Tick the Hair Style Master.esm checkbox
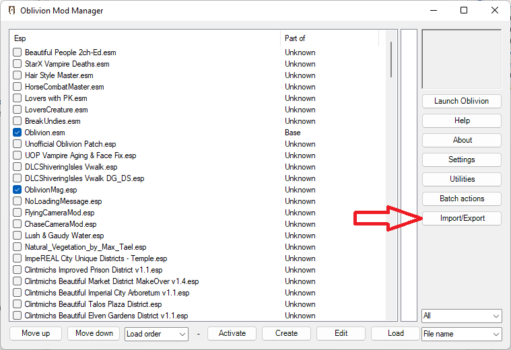The width and height of the screenshot is (511, 350). pyautogui.click(x=18, y=75)
